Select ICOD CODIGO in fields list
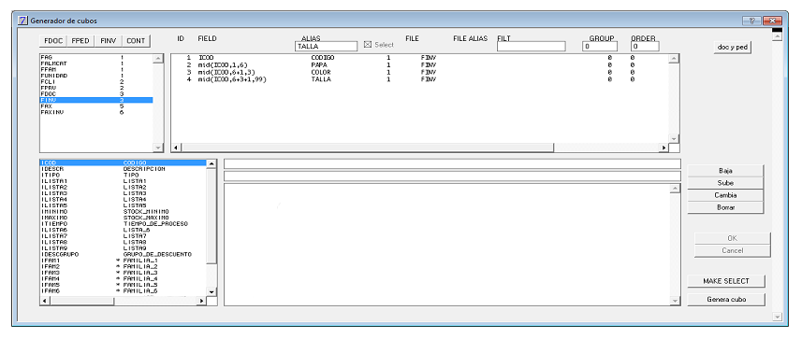 123,162
